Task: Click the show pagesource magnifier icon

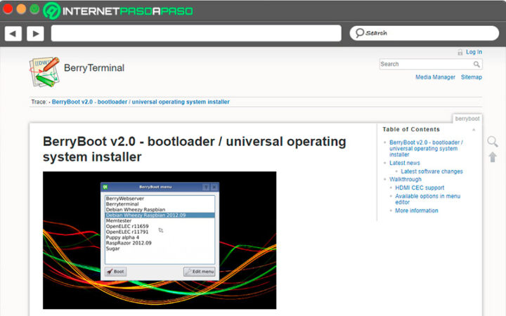Action: tap(493, 141)
